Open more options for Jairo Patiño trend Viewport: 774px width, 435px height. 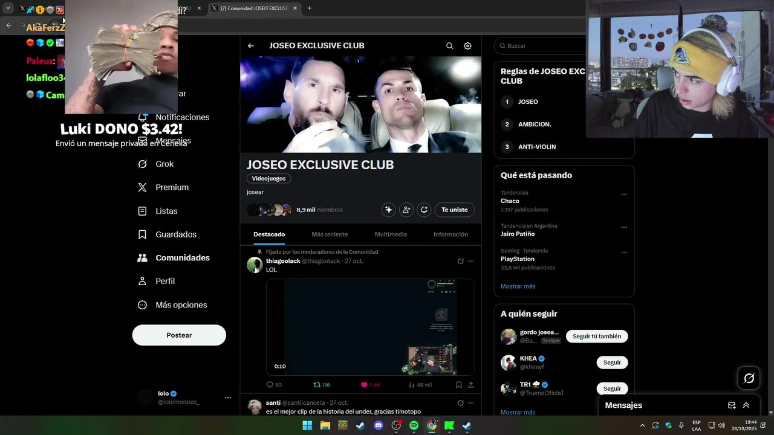point(624,228)
